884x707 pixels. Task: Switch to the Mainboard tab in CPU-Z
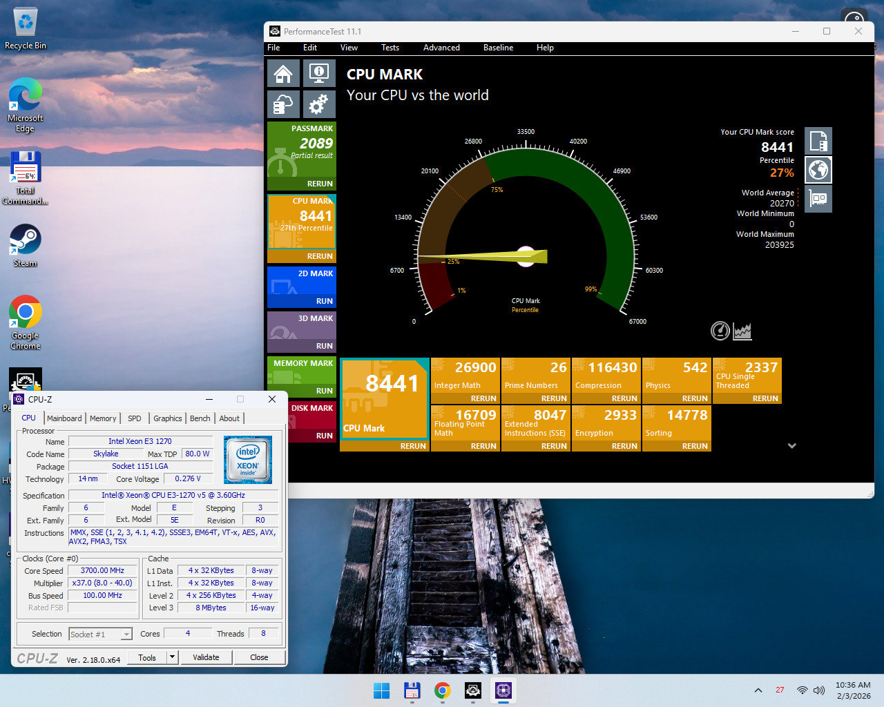(64, 418)
